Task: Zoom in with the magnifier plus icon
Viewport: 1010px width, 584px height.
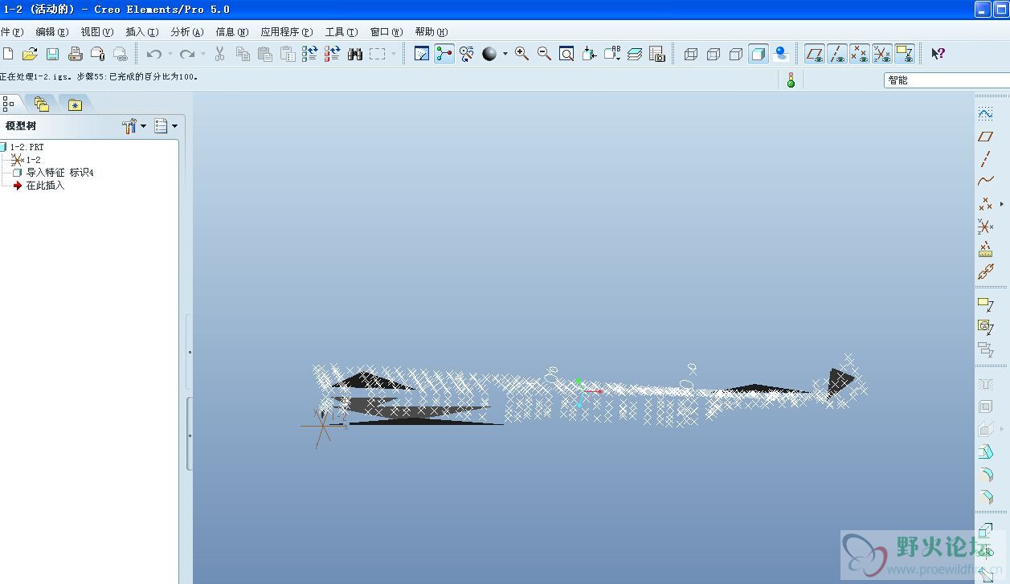Action: [x=521, y=54]
